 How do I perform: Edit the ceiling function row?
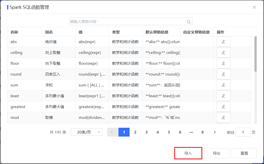223,53
